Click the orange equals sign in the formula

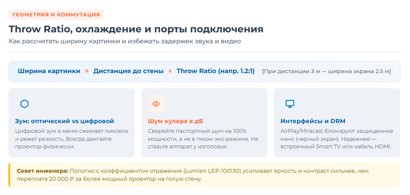point(87,71)
